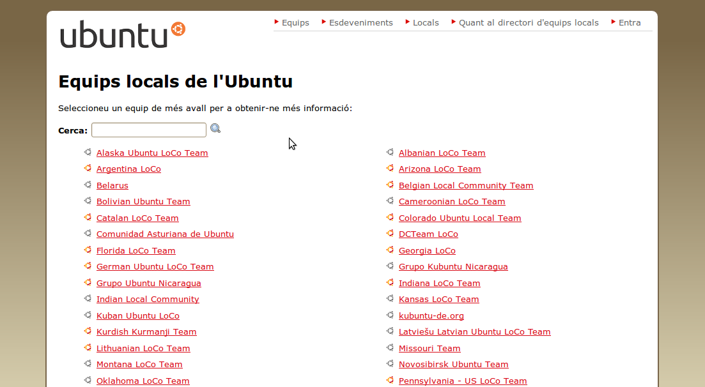Screen dimensions: 705x387
Task: Click the icon beside Florida LoCo Team
Action: [x=88, y=250]
